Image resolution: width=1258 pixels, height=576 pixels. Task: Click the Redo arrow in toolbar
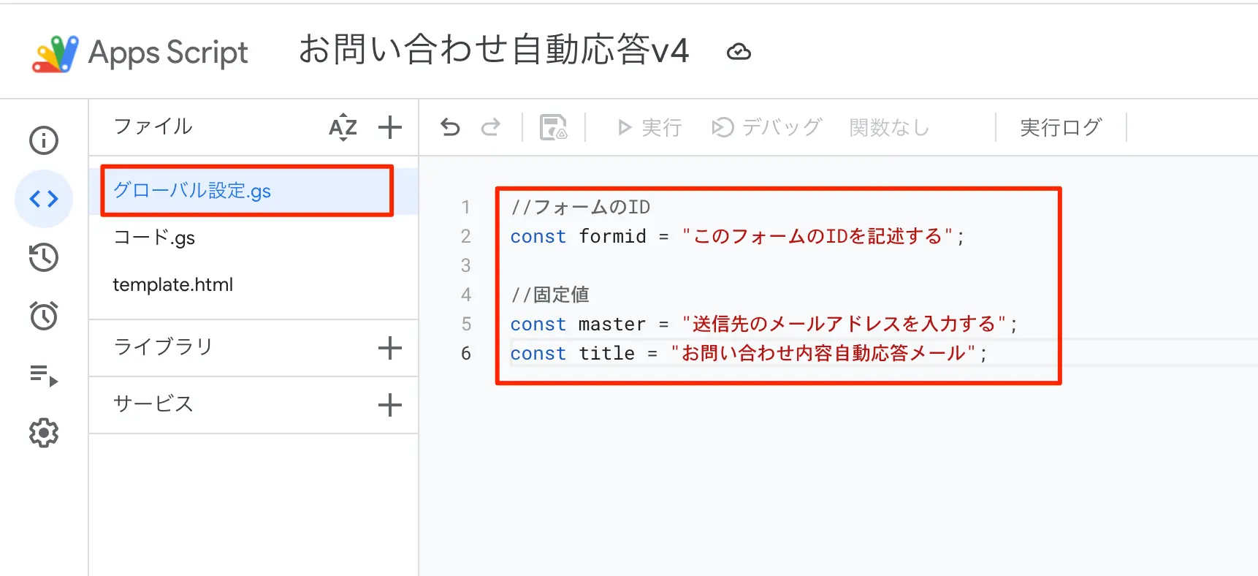491,128
